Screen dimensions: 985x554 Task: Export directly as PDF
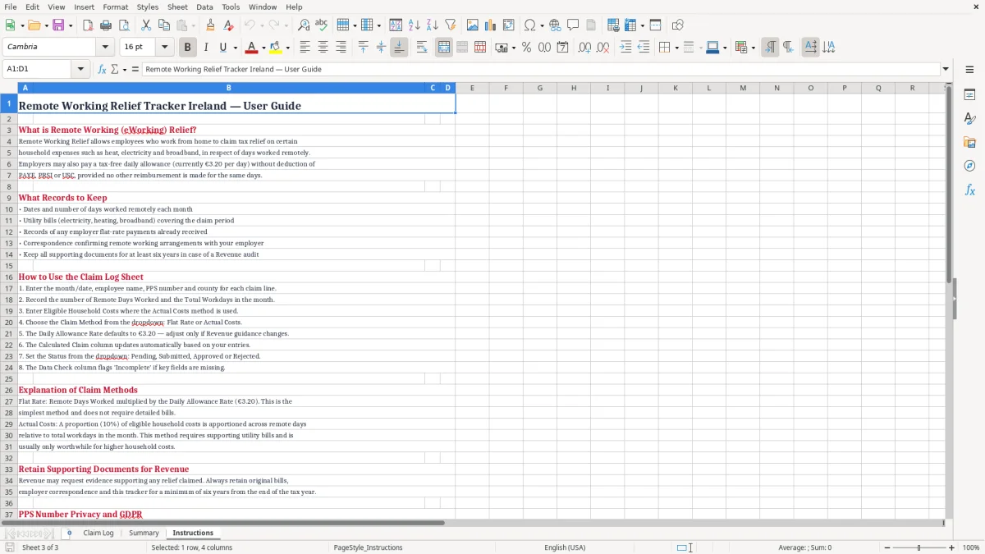(88, 25)
